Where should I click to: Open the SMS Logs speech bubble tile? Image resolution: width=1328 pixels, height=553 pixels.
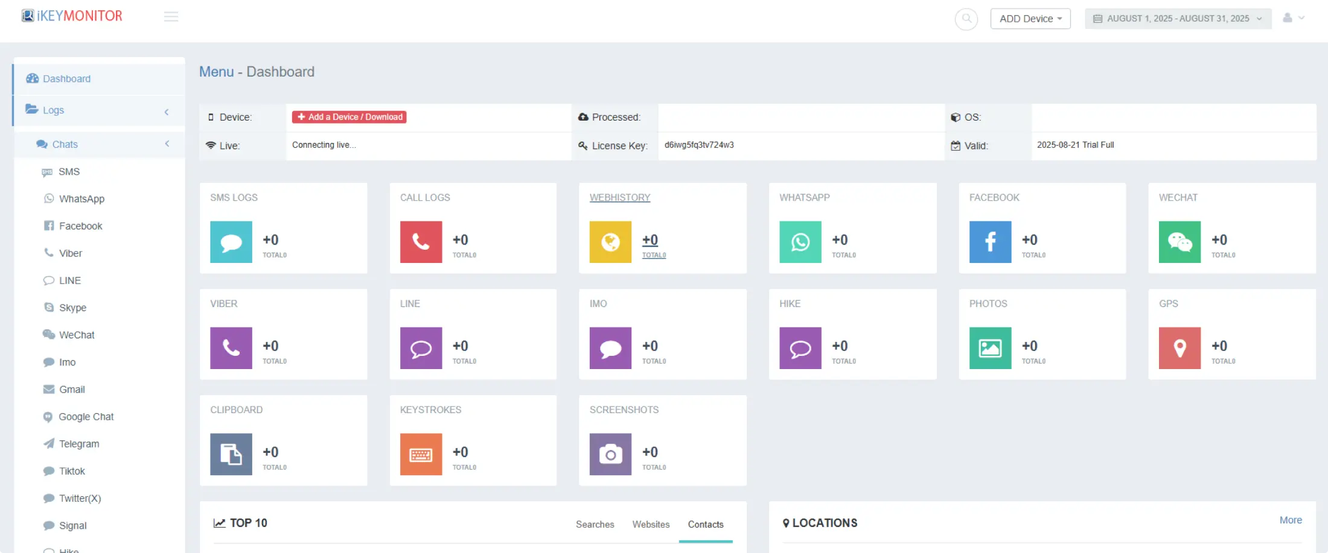click(231, 242)
